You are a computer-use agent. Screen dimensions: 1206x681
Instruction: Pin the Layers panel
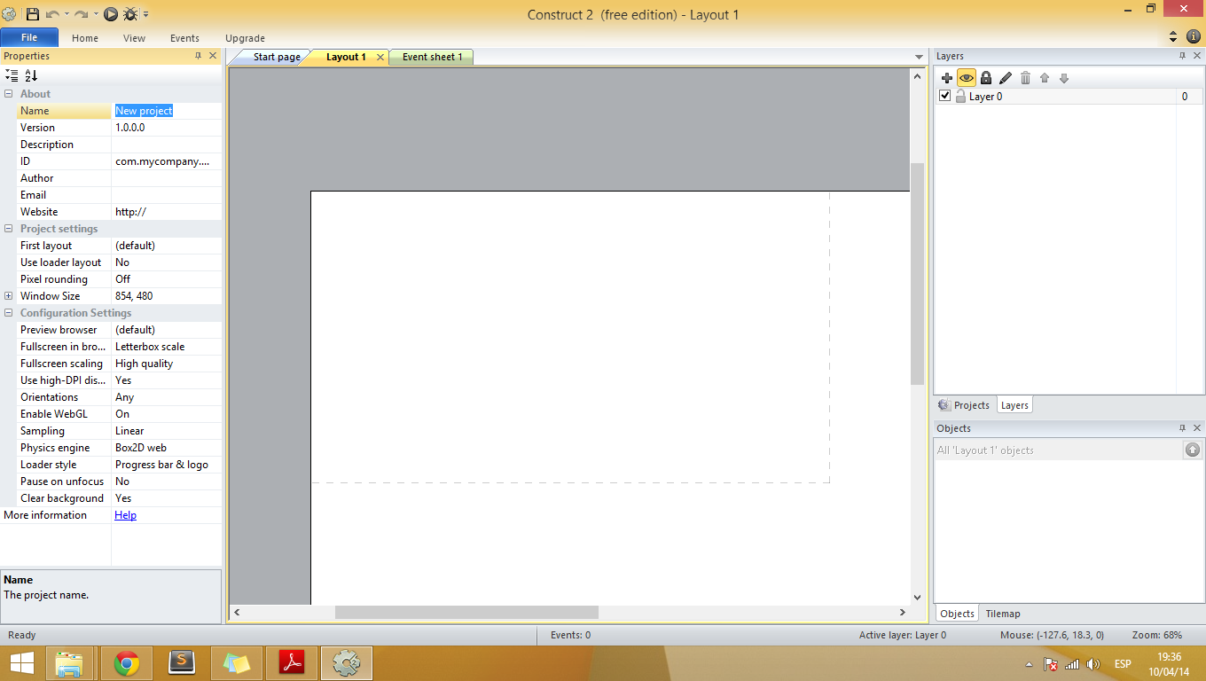[x=1182, y=56]
